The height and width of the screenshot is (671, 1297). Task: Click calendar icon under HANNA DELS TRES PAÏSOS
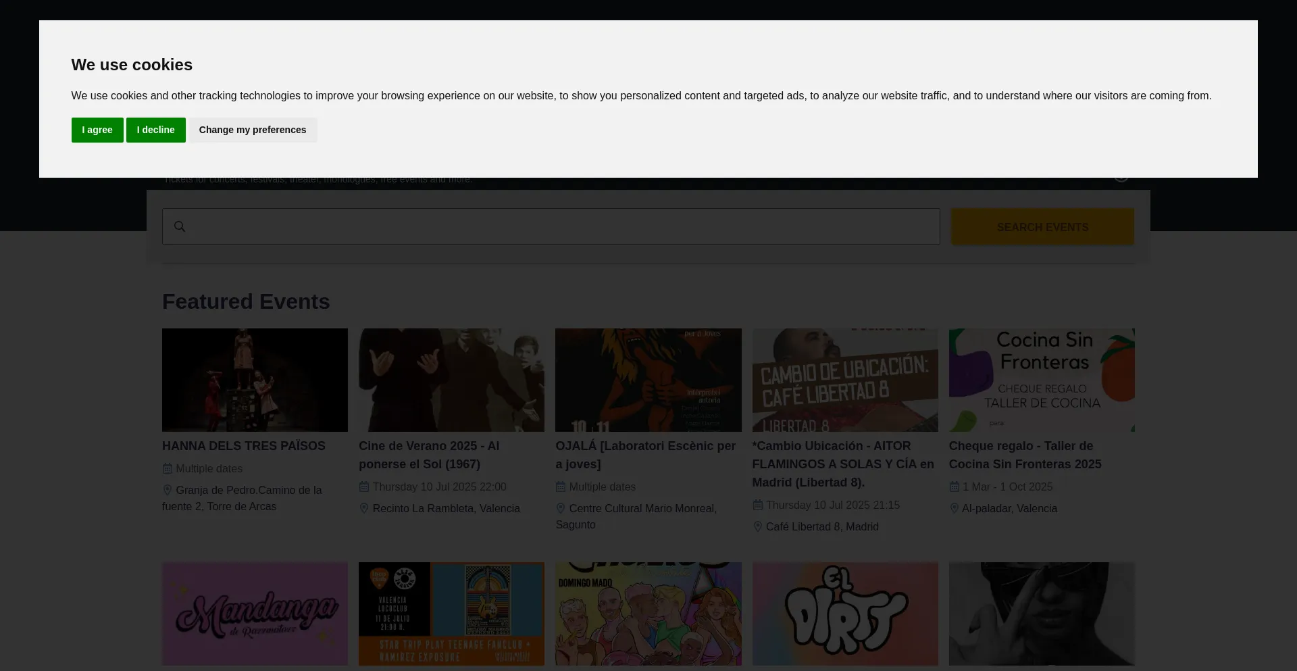(168, 468)
